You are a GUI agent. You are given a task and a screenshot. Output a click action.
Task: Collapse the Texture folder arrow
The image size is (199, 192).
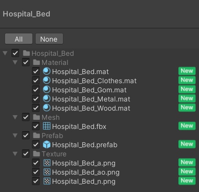15,154
